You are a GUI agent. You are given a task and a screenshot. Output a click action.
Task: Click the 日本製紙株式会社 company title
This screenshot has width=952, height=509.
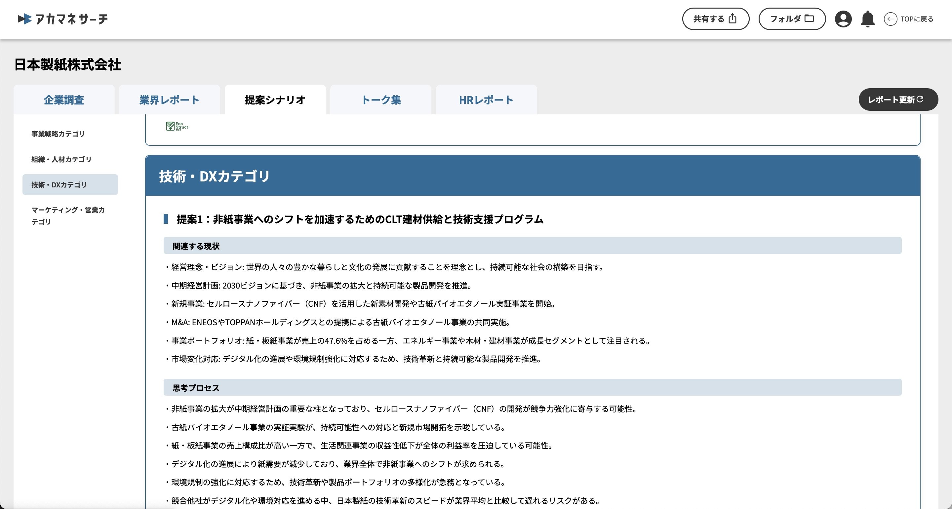coord(68,64)
